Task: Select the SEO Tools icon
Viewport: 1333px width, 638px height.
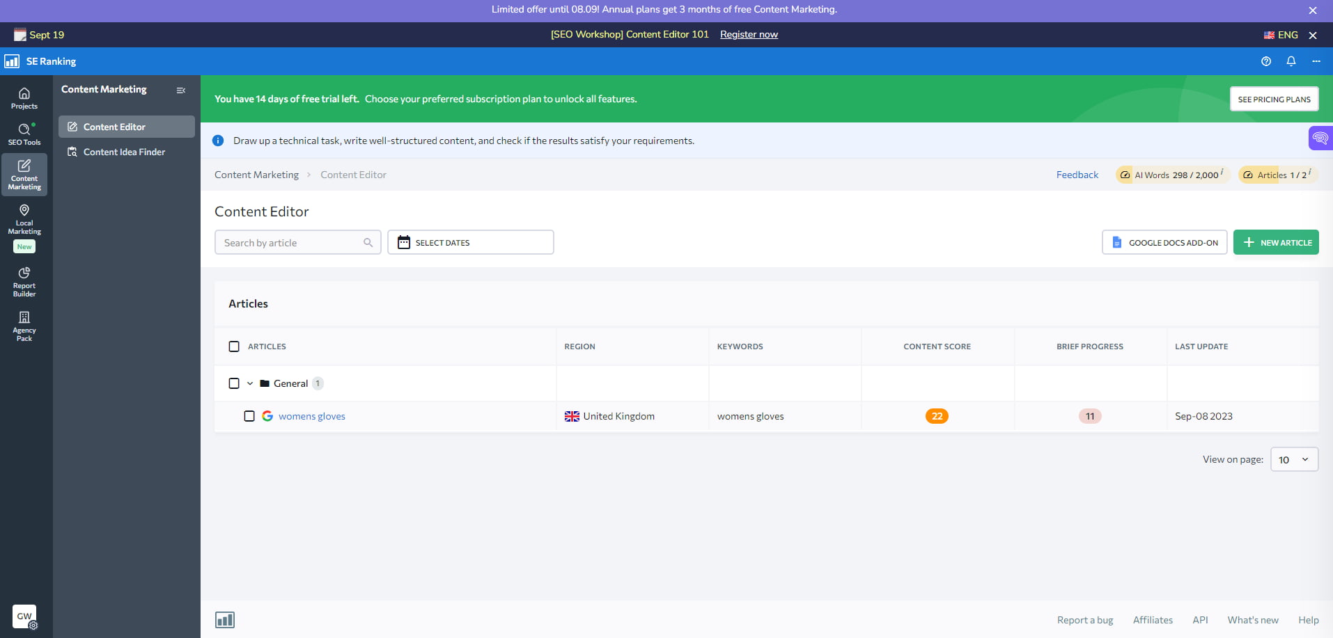Action: point(24,132)
